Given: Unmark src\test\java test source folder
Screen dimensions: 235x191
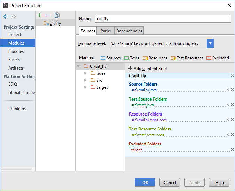Looking at the screenshot, I should 232,105.
